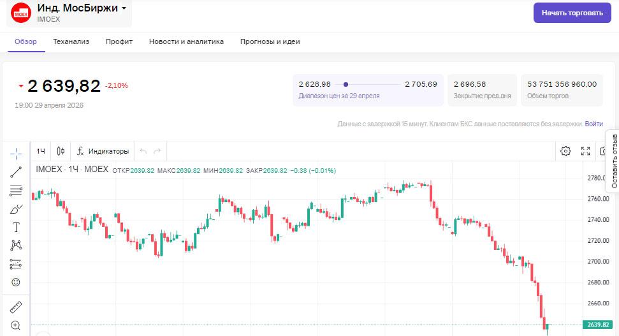Select the crosshair cursor tool
Image resolution: width=619 pixels, height=336 pixels.
(16, 154)
